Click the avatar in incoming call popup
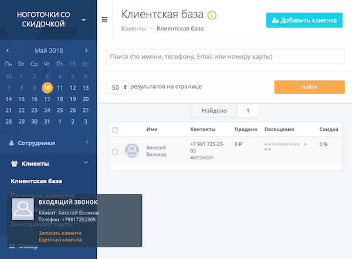Screen dimensions: 352x259 [x=23, y=209]
